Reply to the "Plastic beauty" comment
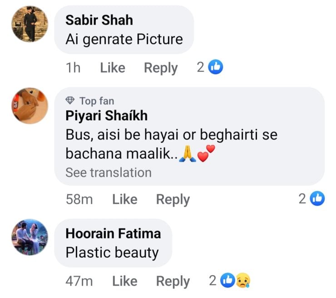The width and height of the screenshot is (336, 298). (x=173, y=281)
